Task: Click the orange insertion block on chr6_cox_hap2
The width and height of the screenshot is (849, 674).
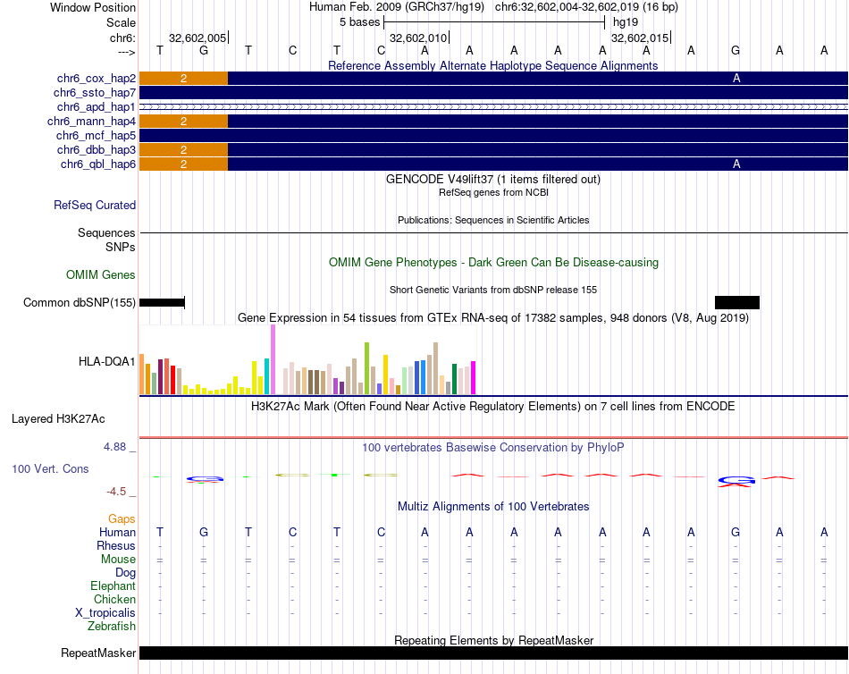Action: coord(183,79)
